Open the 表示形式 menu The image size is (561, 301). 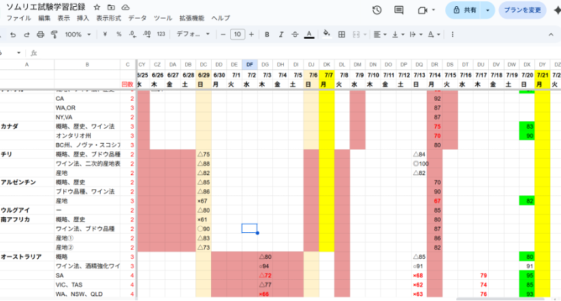point(108,18)
